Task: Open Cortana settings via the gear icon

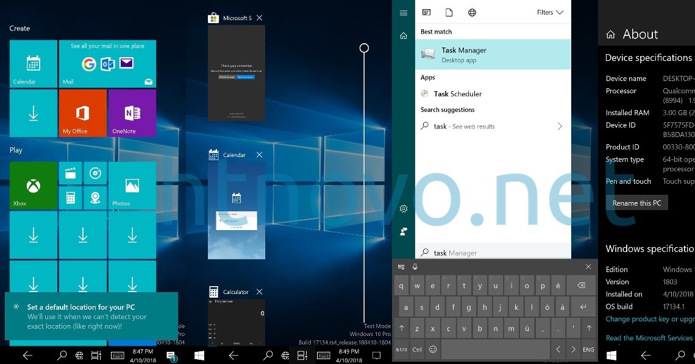Action: (x=403, y=208)
